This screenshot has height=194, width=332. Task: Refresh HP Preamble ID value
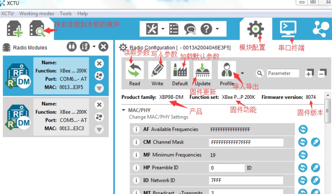[303, 168]
